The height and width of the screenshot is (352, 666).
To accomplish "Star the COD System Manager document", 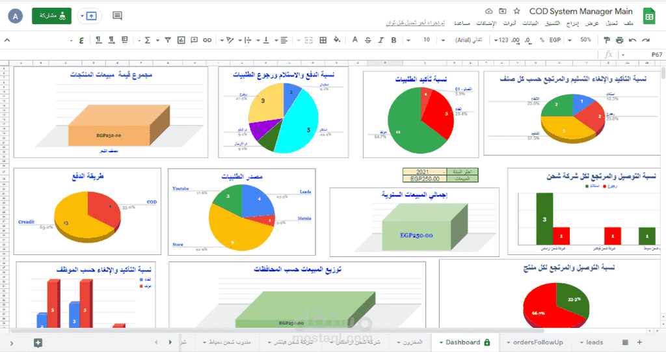I will 516,11.
